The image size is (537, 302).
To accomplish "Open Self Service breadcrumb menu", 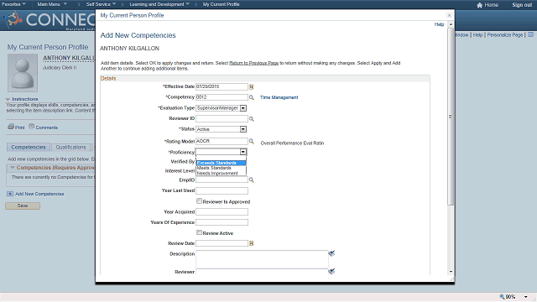I will coord(101,4).
